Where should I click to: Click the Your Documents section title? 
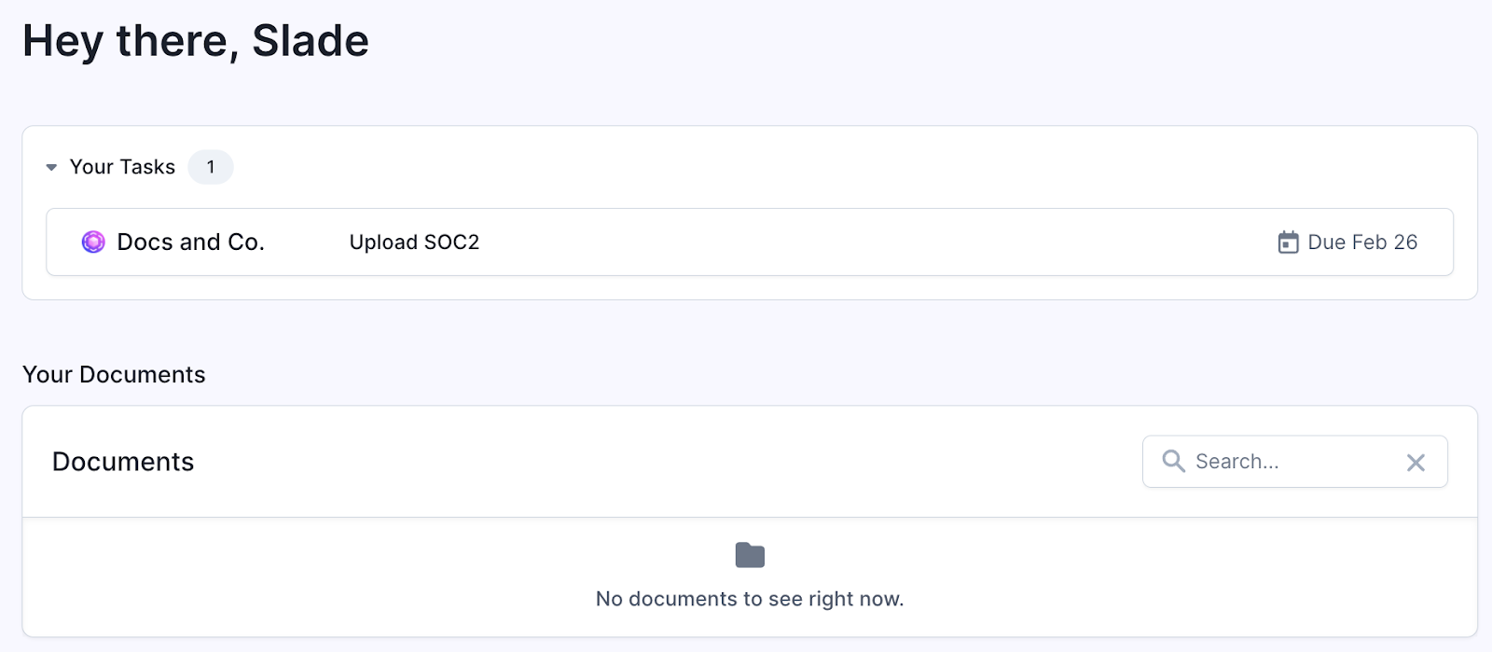pyautogui.click(x=114, y=374)
